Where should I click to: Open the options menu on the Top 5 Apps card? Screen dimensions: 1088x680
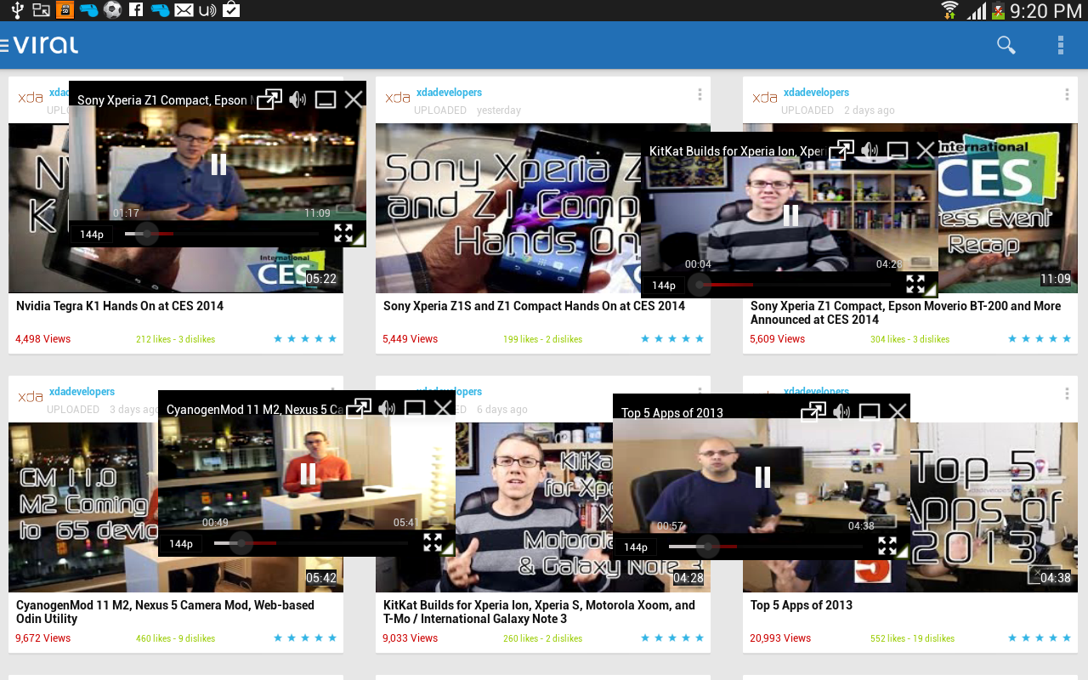tap(1067, 394)
